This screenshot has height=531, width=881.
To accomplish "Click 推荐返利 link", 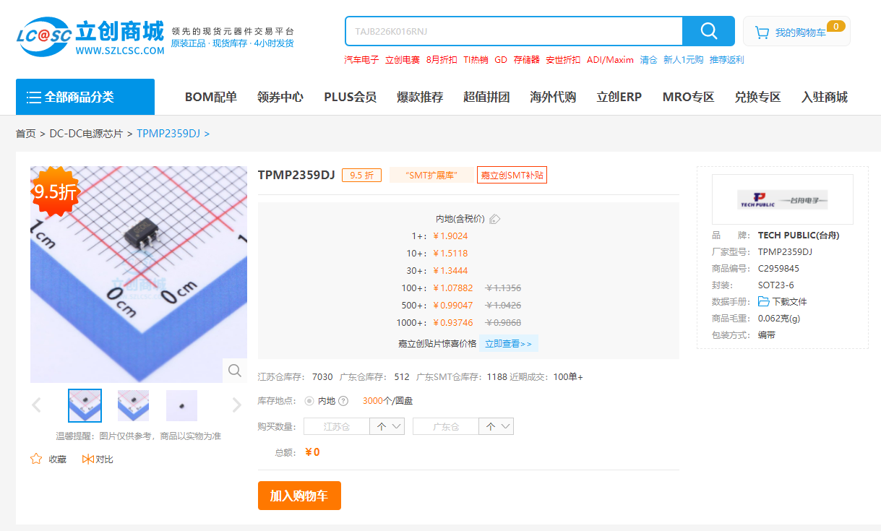I will 726,60.
